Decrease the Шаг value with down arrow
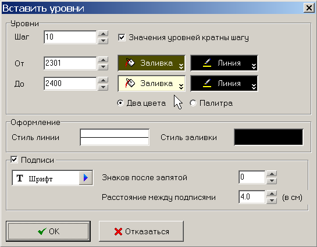 click(x=103, y=41)
